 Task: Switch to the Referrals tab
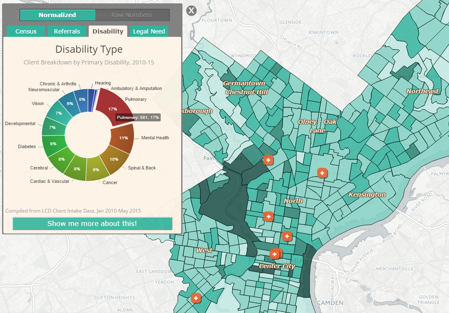(67, 31)
